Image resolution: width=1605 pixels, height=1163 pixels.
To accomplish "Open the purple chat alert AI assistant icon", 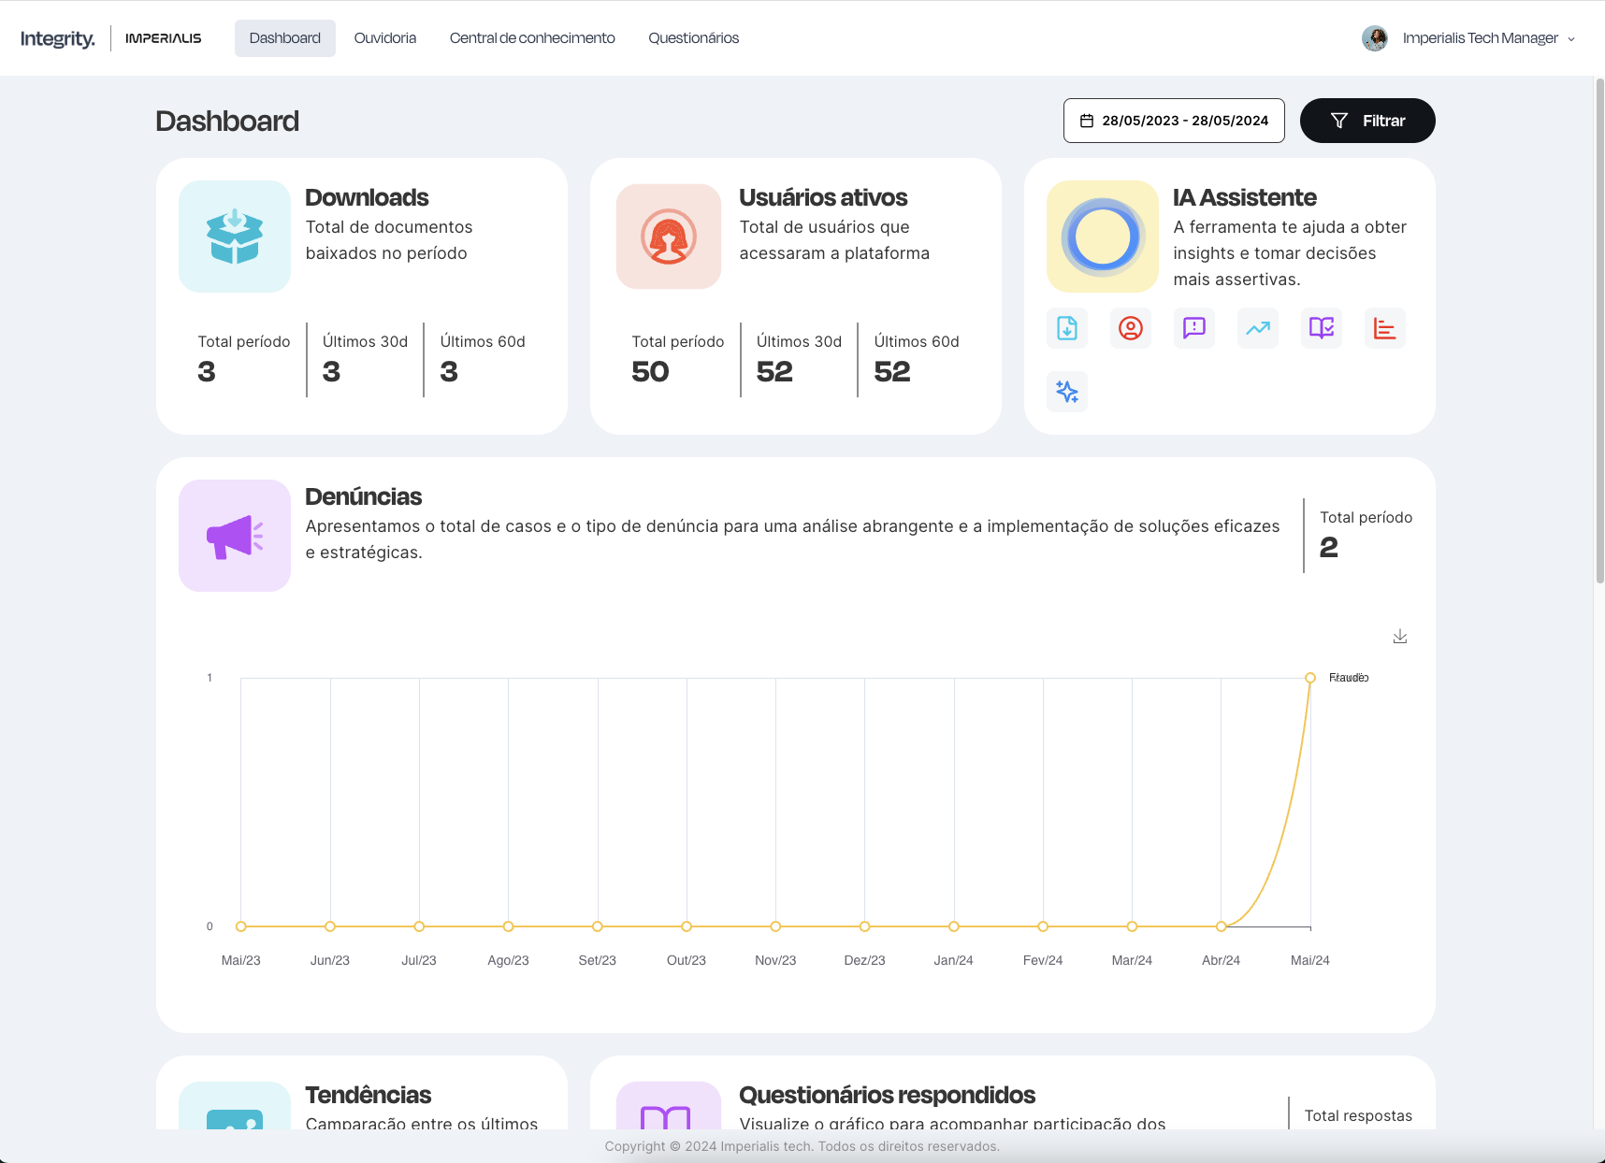I will [1194, 328].
